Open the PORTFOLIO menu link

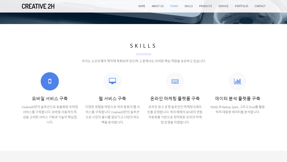[x=241, y=6]
